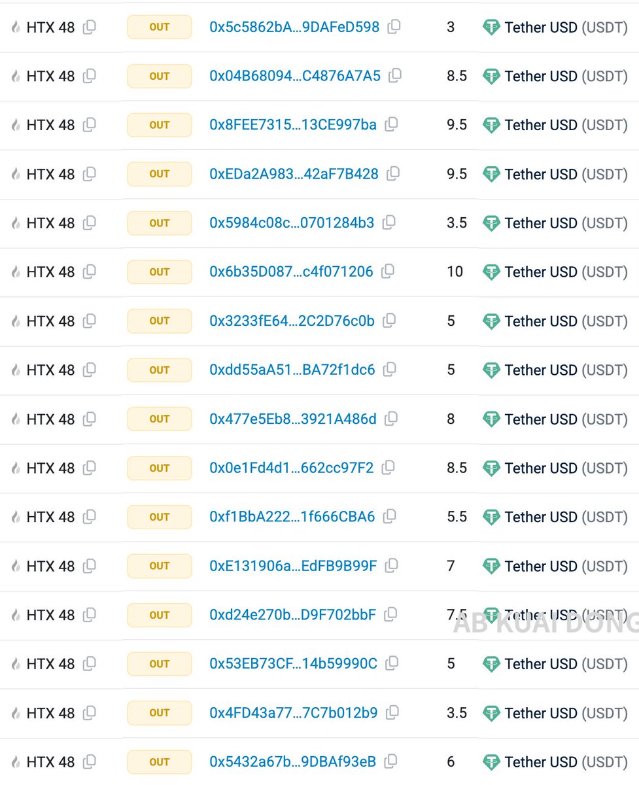
Task: Copy address 0x5984c08c…0701284b3 with copy icon
Action: click(x=389, y=222)
